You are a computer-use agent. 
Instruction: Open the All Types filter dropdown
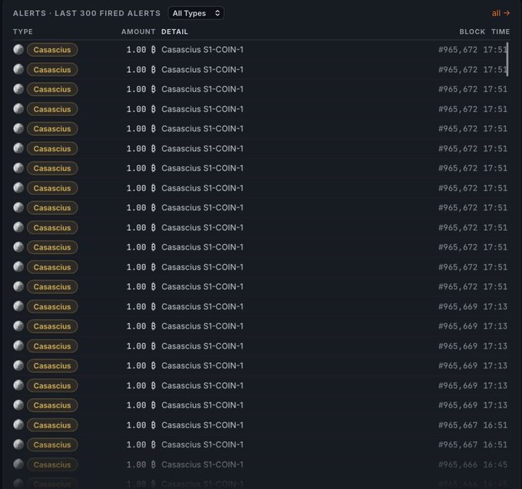click(x=196, y=13)
